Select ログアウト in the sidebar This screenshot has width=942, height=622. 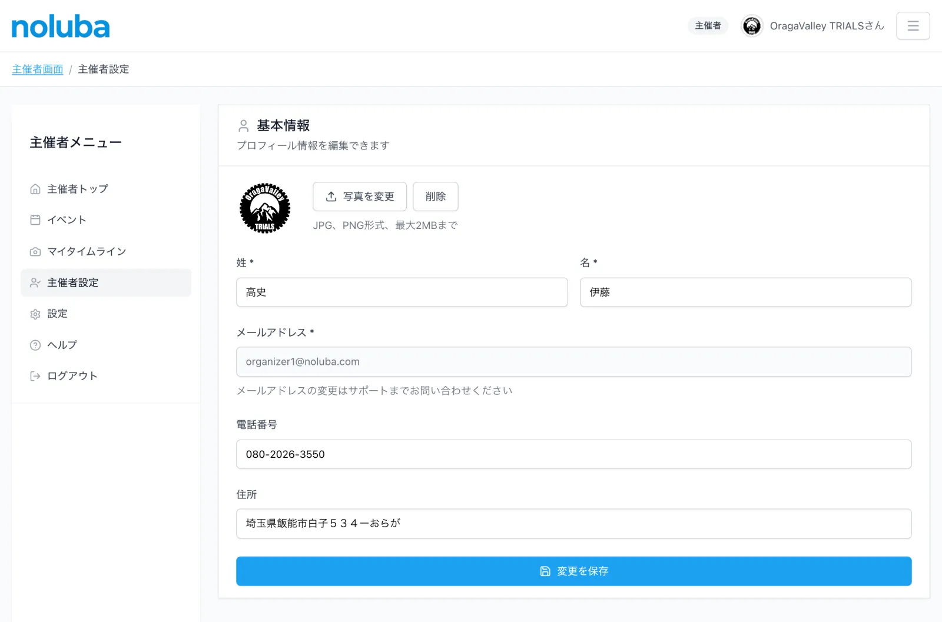click(x=106, y=376)
